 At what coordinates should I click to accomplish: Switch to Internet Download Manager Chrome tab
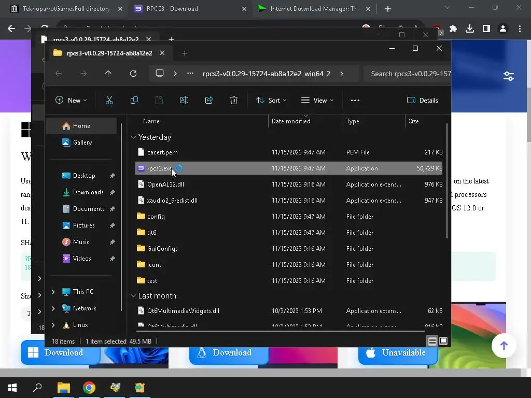pos(314,9)
